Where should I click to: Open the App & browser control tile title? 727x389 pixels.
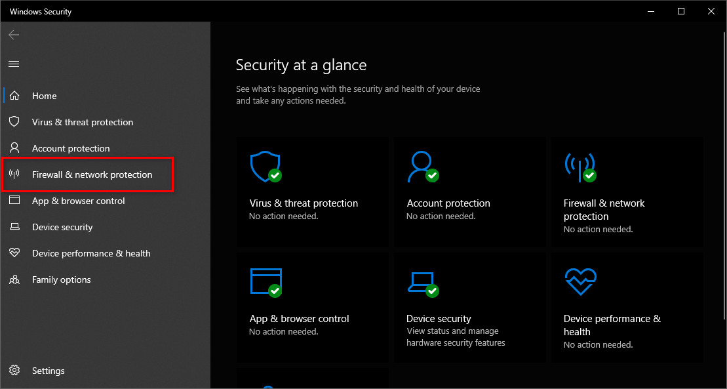point(299,319)
